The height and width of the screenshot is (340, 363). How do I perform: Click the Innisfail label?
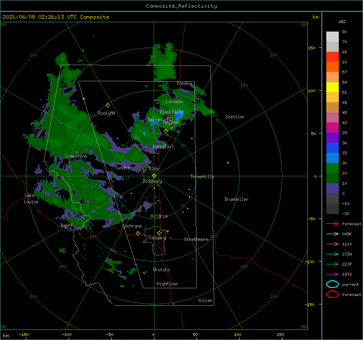(163, 146)
